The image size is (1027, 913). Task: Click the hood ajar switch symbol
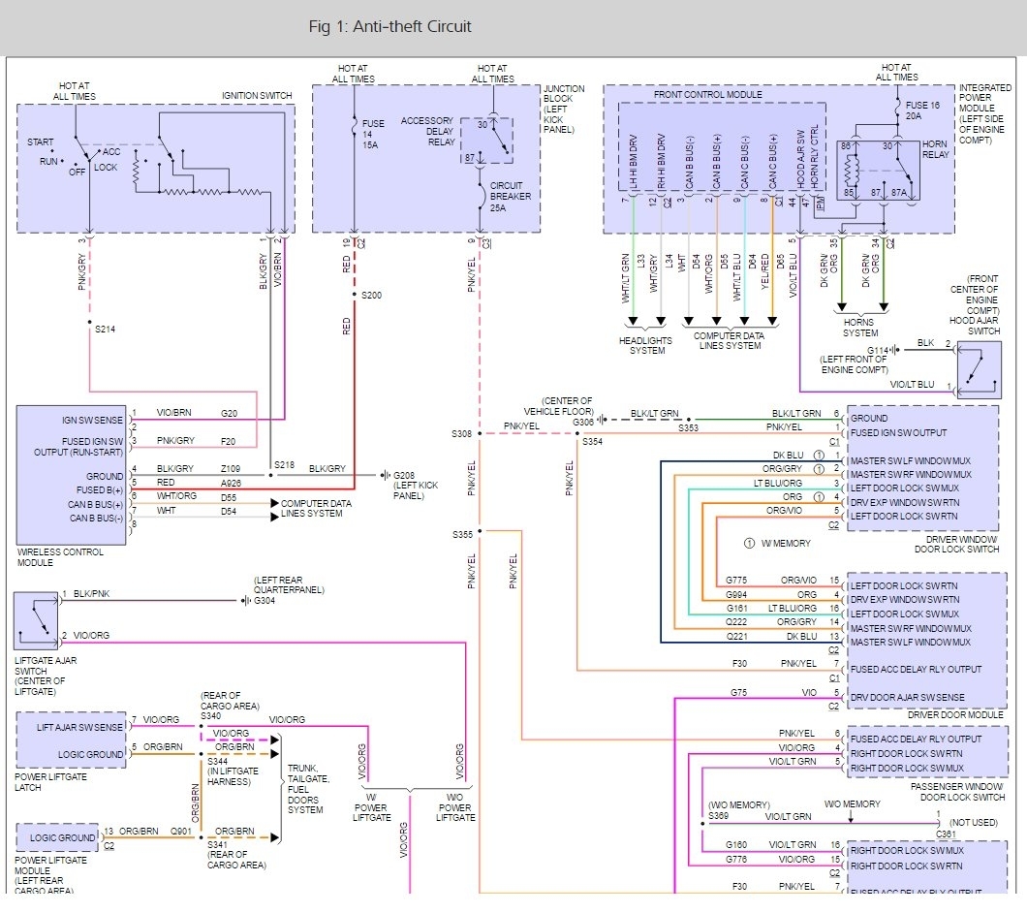pyautogui.click(x=978, y=369)
